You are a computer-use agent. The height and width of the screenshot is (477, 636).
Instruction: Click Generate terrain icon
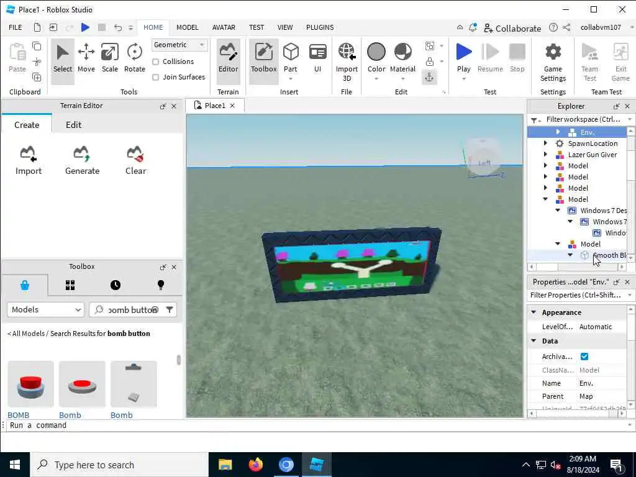coord(82,160)
